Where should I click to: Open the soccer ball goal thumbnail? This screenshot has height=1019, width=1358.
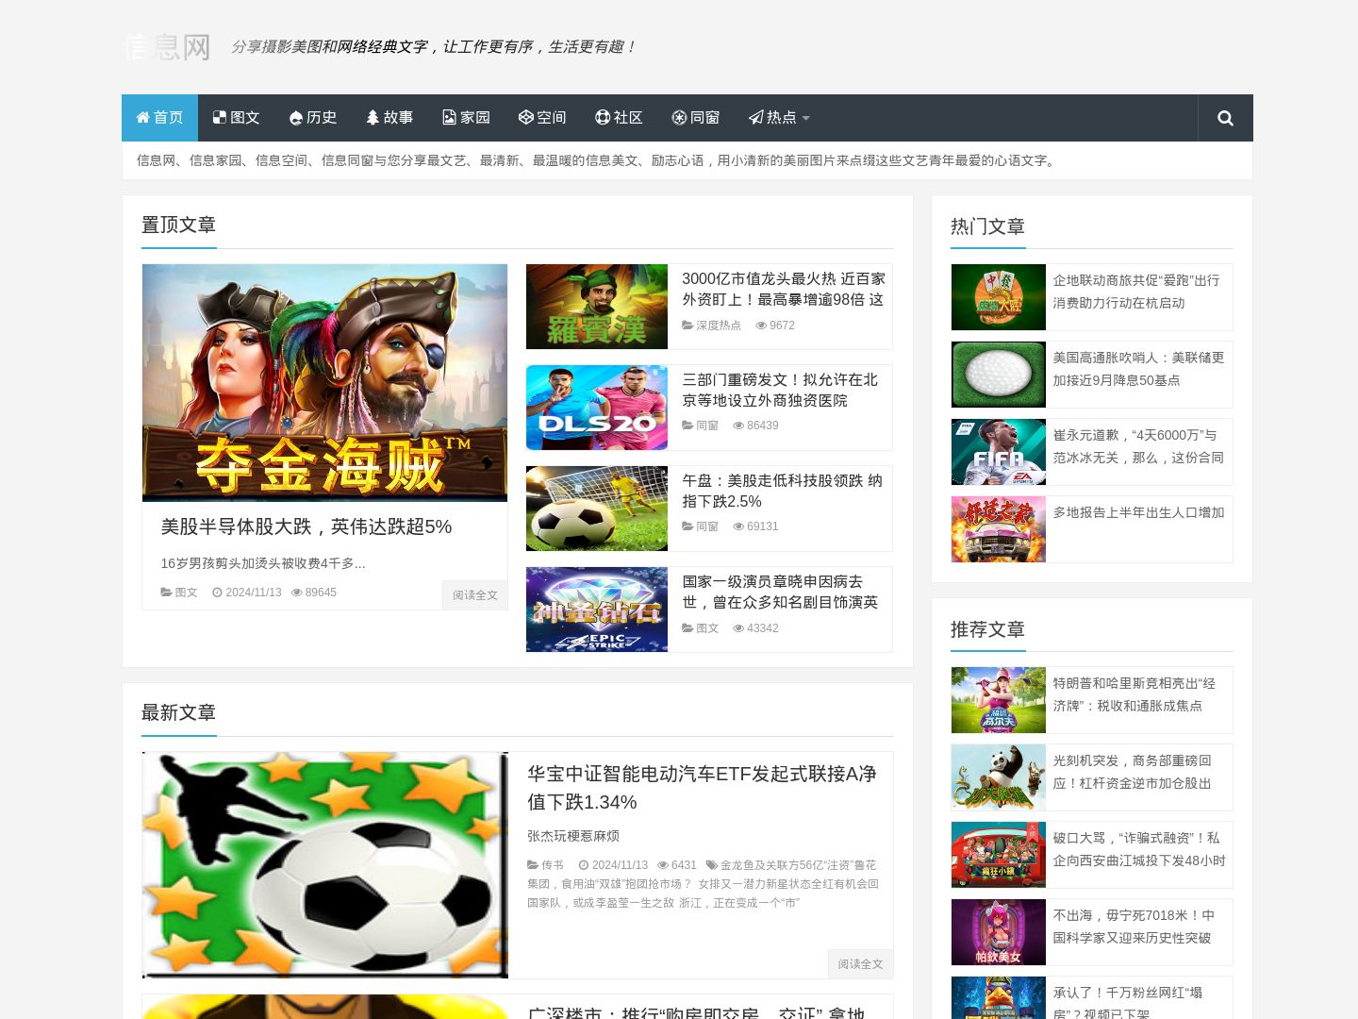[597, 509]
